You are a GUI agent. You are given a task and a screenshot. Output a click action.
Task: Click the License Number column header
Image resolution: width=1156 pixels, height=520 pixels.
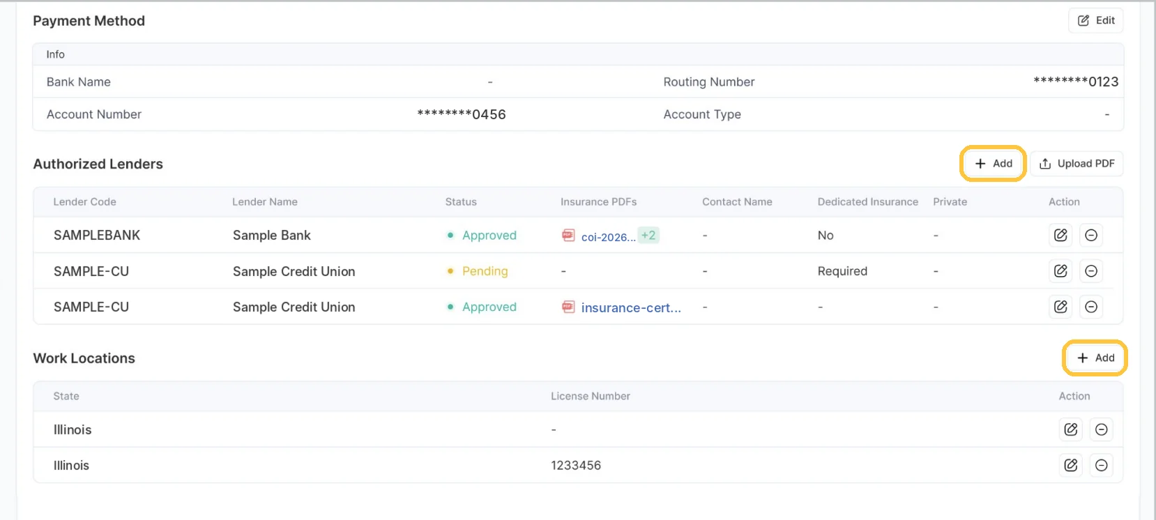(x=591, y=396)
